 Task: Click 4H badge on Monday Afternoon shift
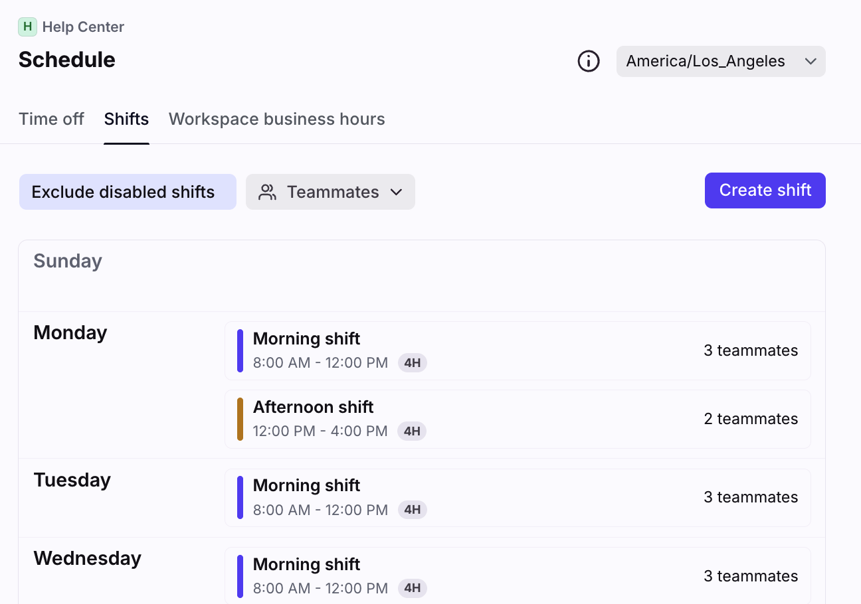[x=412, y=431]
